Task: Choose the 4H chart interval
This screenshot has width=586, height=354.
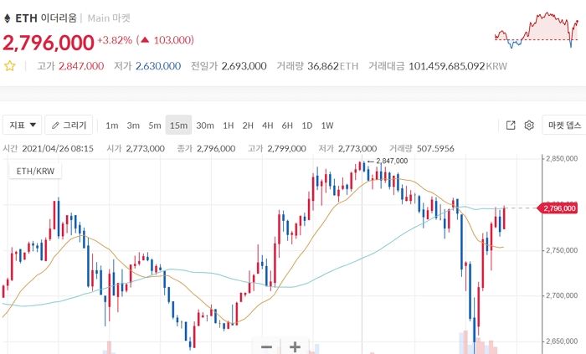Action: coord(267,126)
